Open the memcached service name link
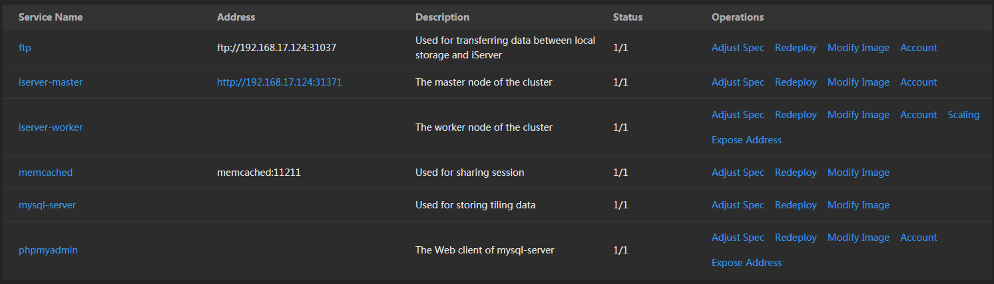Viewport: 994px width, 284px height. point(45,173)
